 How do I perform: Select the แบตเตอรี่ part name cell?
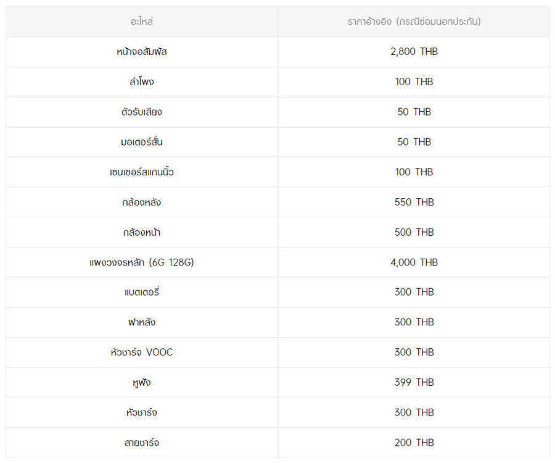142,293
